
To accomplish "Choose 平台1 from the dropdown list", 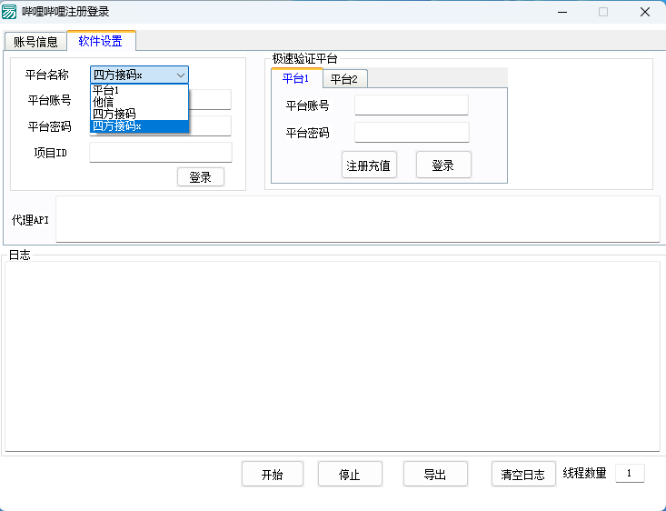I will coord(106,90).
